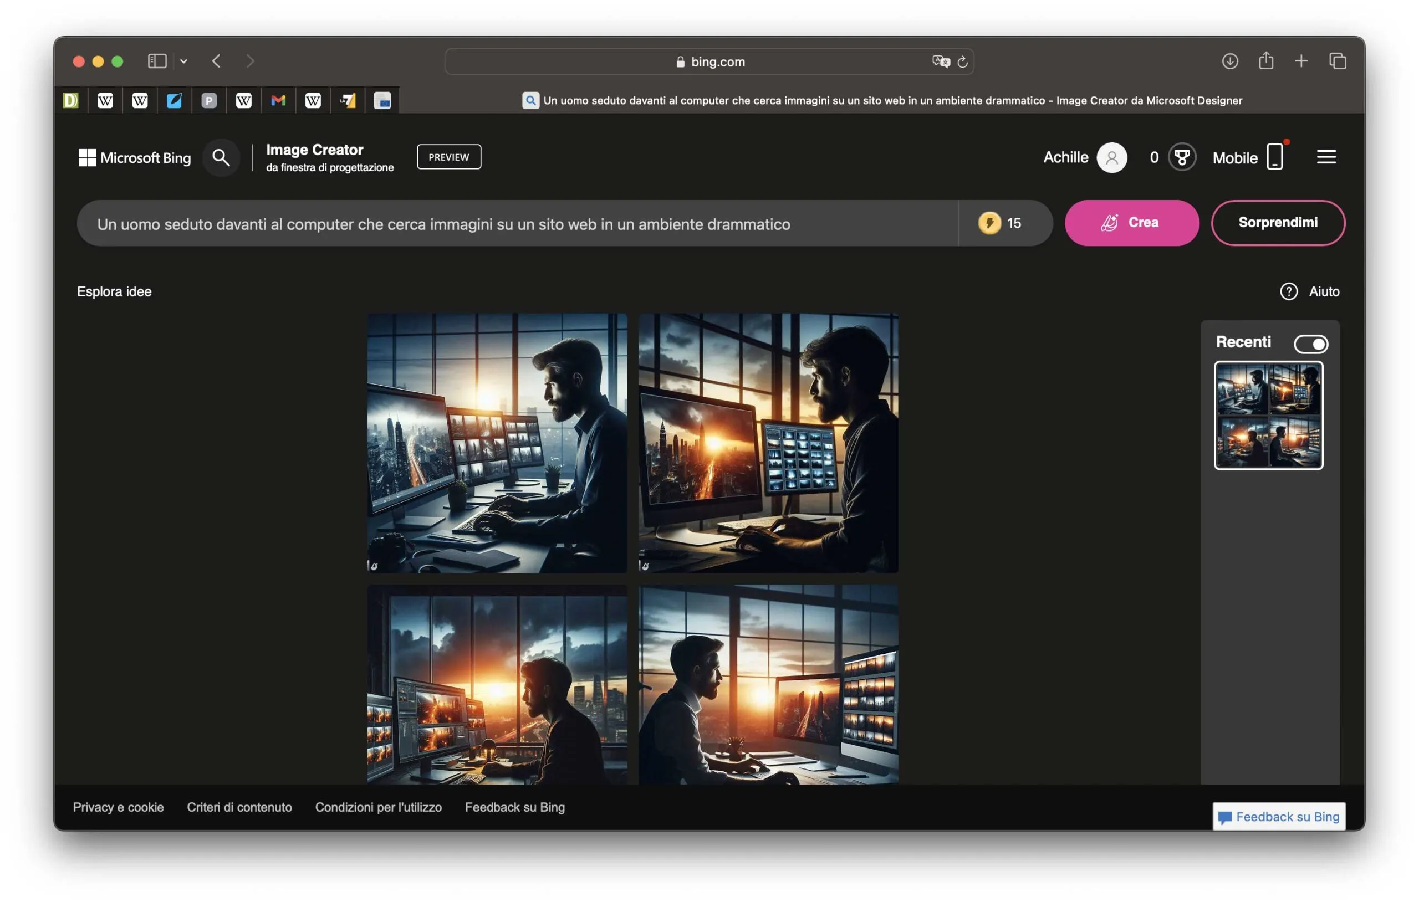Image resolution: width=1419 pixels, height=902 pixels.
Task: Open the Gmail pinned tab
Action: point(278,101)
